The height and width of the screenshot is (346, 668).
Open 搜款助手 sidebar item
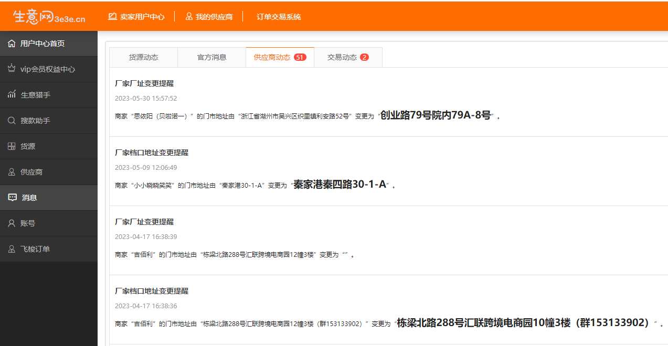[49, 121]
